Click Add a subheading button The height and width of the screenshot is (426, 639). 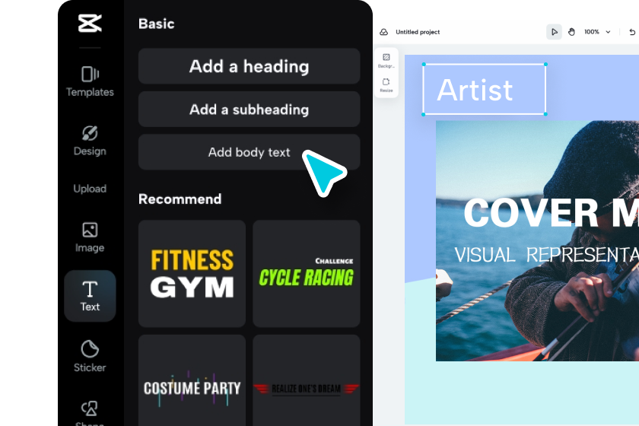[249, 110]
